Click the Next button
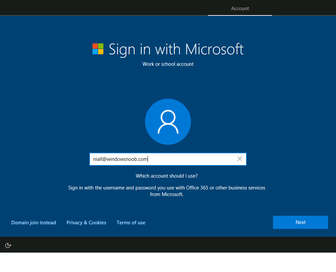Viewport: 336px width, 272px height. point(301,222)
